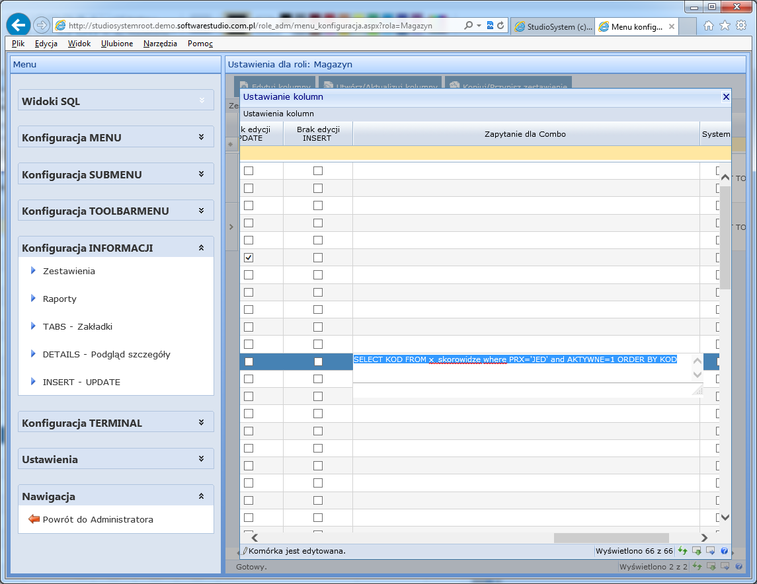Open DETAILS - Podgląd szczegóły link
The width and height of the screenshot is (757, 584).
pos(106,355)
